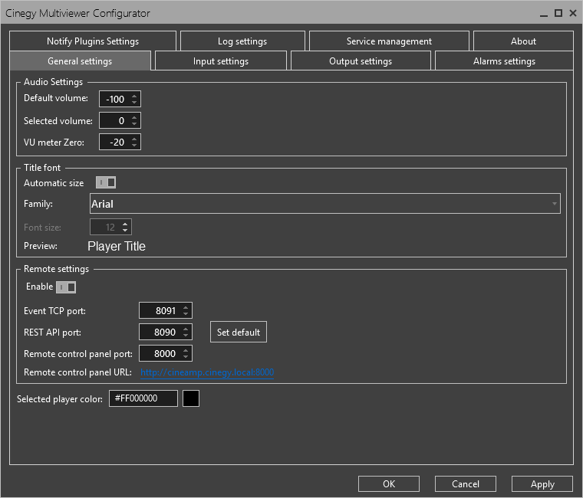
Task: Click the Player Title preview text
Action: 117,246
